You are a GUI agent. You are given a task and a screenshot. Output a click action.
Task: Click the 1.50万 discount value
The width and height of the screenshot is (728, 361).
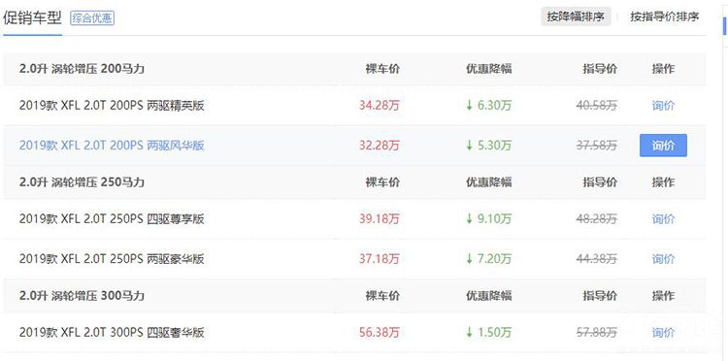494,332
